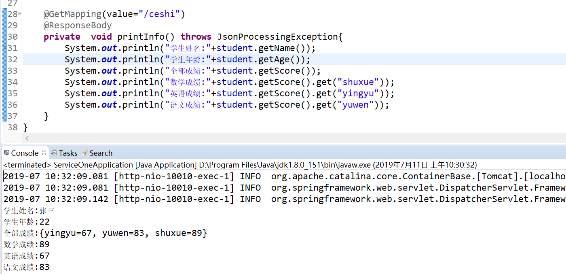Click line number 32 in the gutter
566x274 pixels.
[x=13, y=59]
